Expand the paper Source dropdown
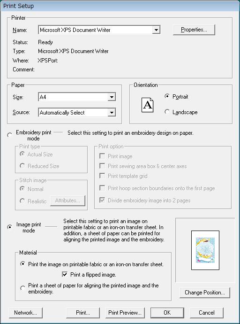 coord(77,113)
